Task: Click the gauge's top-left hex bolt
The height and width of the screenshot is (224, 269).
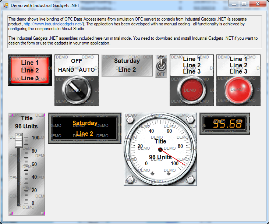Action: click(130, 119)
